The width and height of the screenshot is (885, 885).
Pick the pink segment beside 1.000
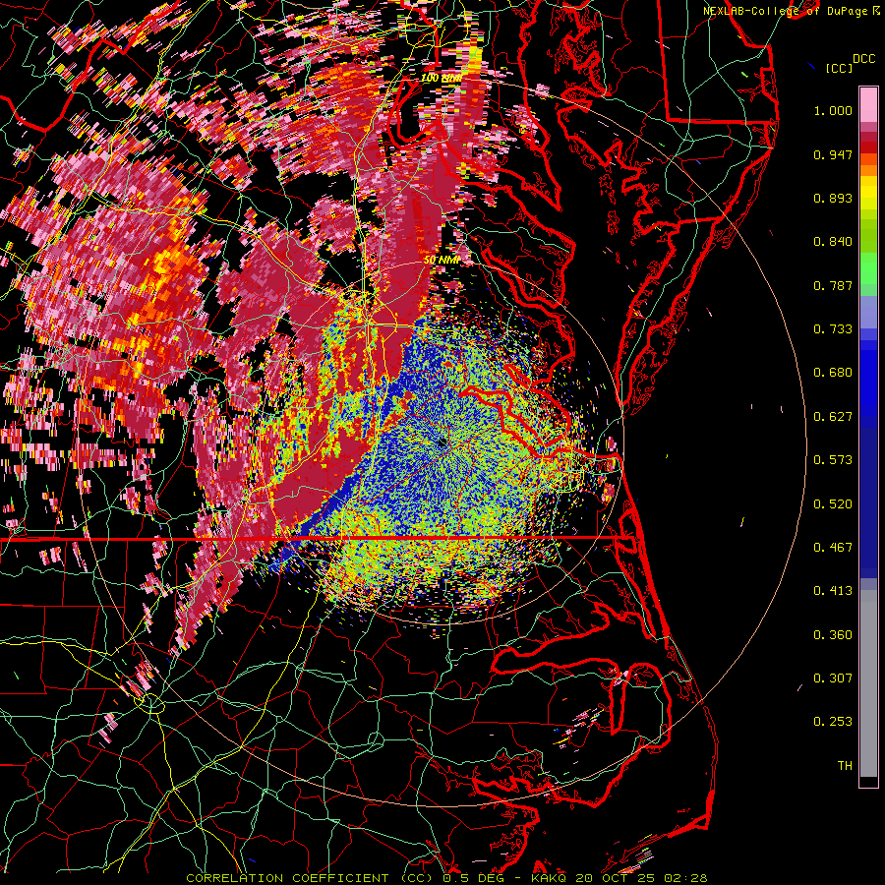tap(868, 104)
